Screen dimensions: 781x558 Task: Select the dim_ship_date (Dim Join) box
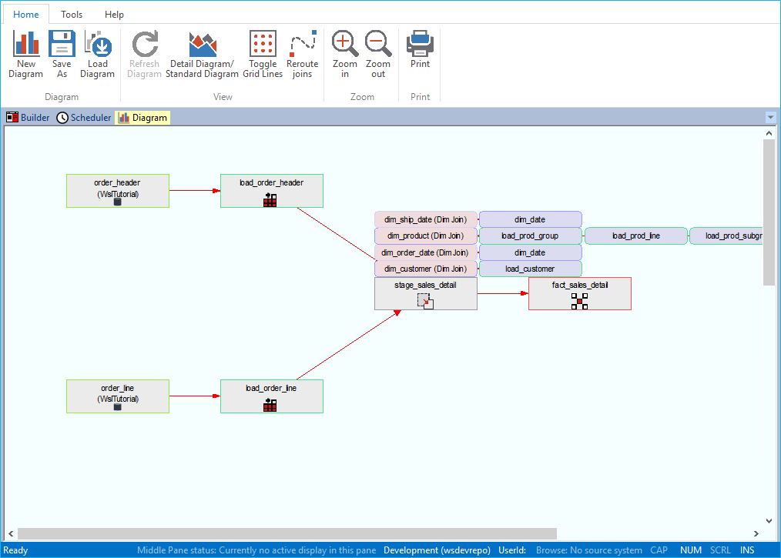[x=425, y=219]
